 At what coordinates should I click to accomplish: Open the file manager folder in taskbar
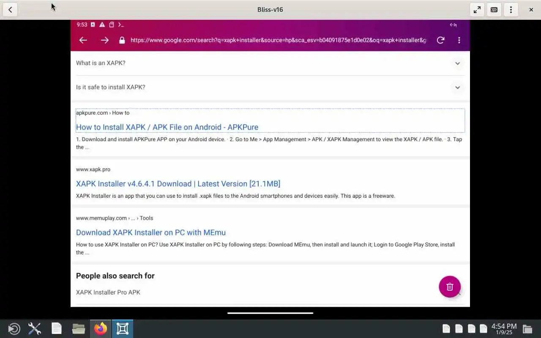pos(79,329)
